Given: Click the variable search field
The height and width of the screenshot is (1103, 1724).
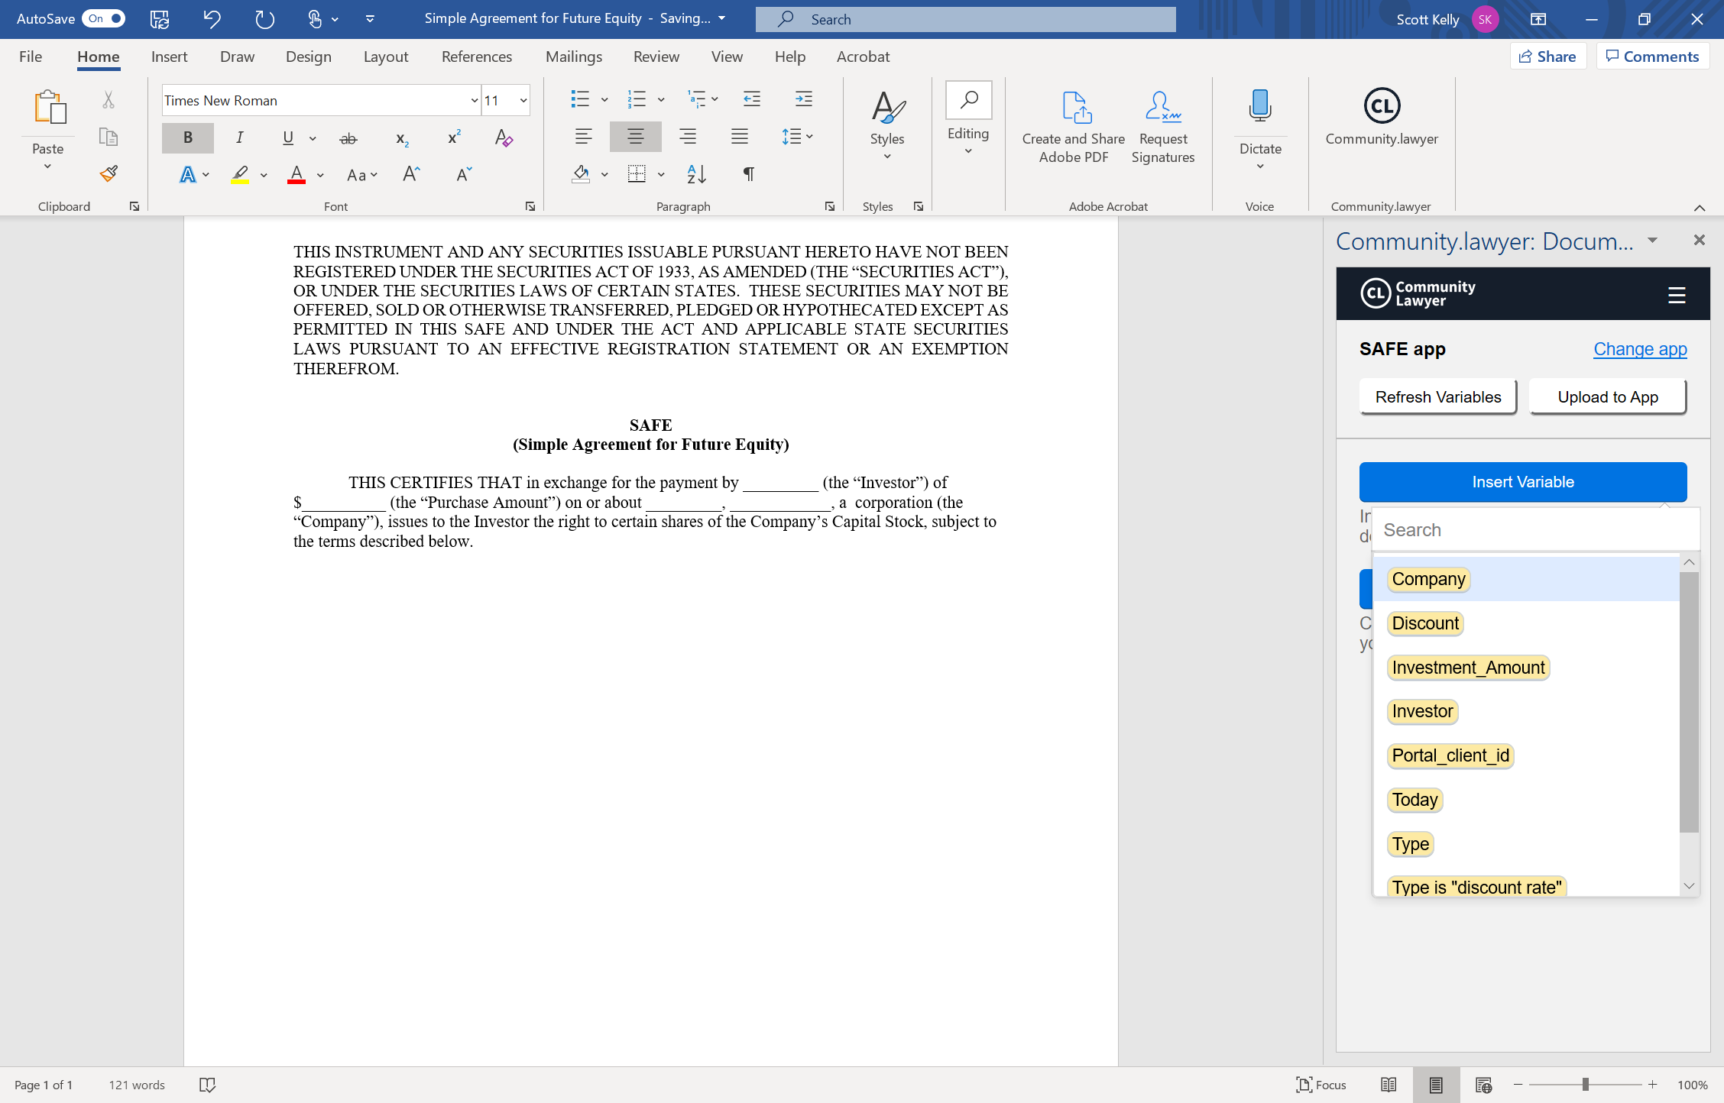Looking at the screenshot, I should [x=1534, y=529].
